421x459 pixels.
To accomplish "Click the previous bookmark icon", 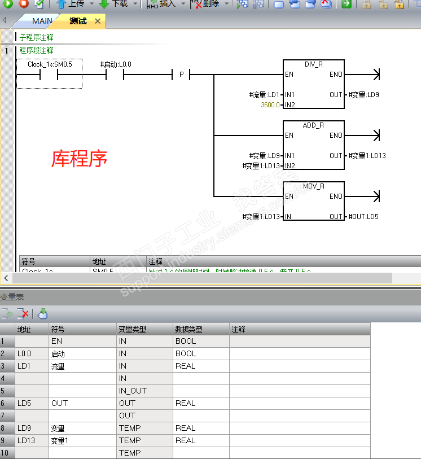I will [x=310, y=4].
